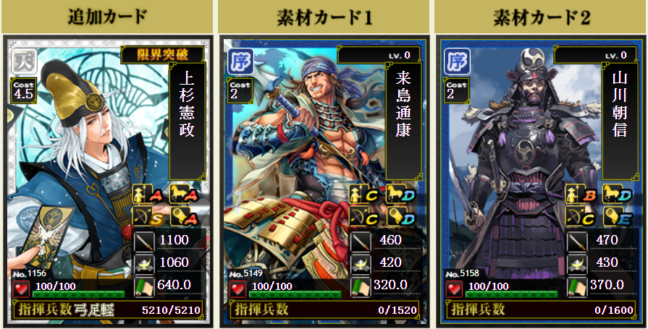648x329 pixels.
Task: Select the 追加カード header
Action: tap(107, 17)
